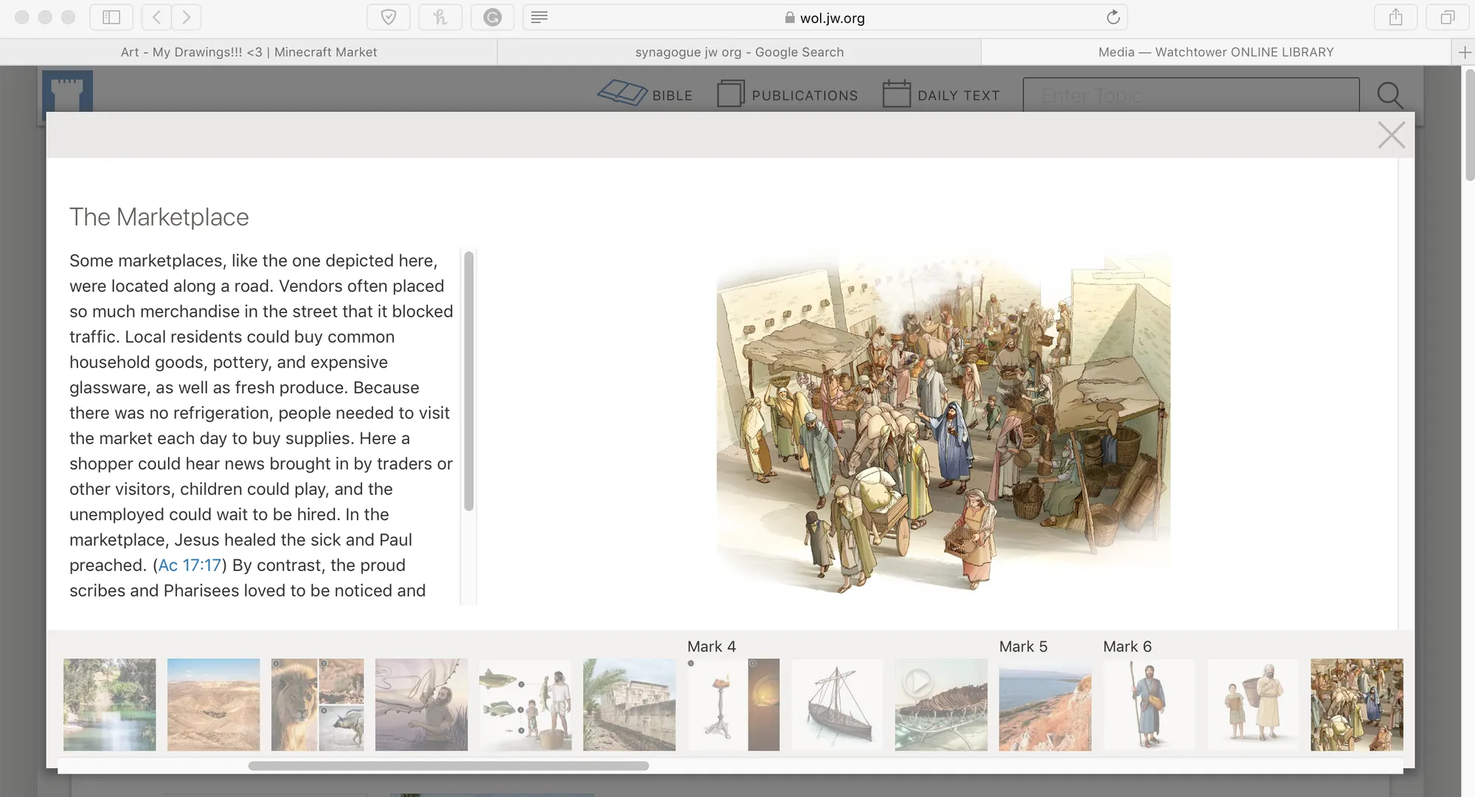
Task: Click the Enter Topic search field
Action: pos(1190,96)
